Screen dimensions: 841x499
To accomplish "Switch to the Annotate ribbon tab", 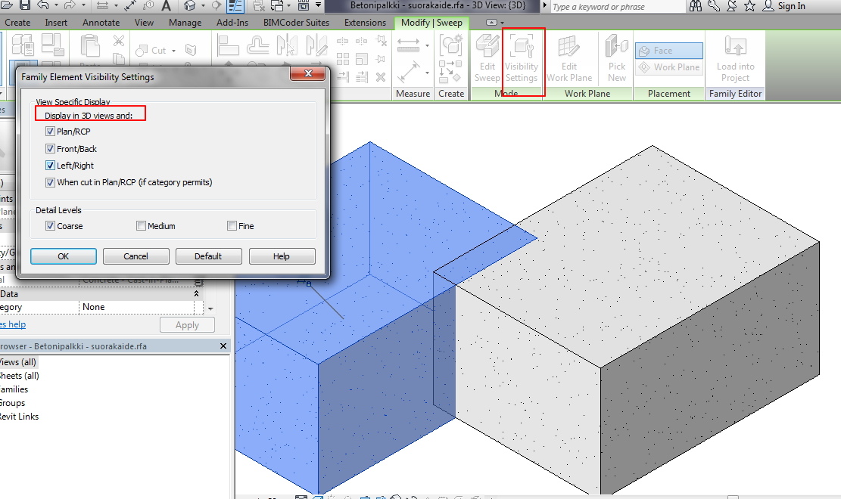I will (x=101, y=23).
